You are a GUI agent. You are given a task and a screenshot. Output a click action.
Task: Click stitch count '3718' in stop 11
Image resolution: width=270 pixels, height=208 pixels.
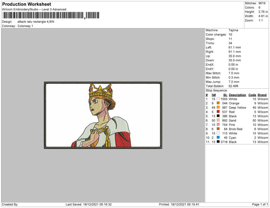(x=224, y=142)
